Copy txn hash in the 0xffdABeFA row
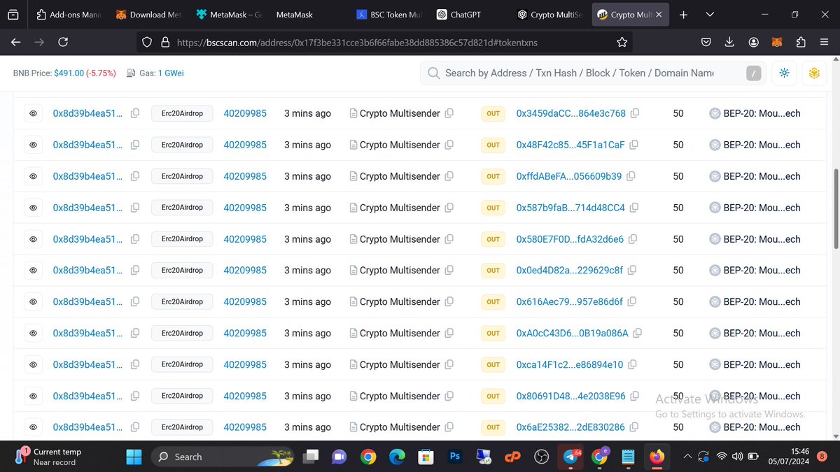840x472 pixels. tap(135, 176)
